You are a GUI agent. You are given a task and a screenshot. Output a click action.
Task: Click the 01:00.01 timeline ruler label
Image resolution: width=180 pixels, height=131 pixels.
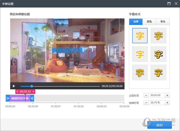(x=56, y=107)
